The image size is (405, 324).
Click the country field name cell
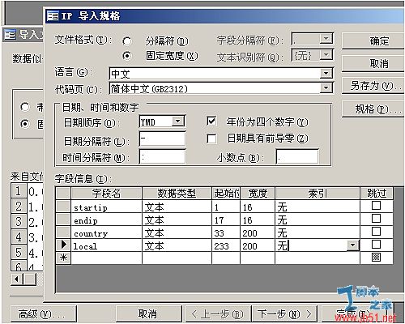pyautogui.click(x=107, y=232)
